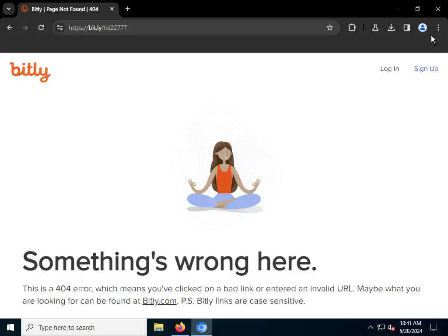
Task: Bookmark this page with the star icon
Action: point(330,28)
